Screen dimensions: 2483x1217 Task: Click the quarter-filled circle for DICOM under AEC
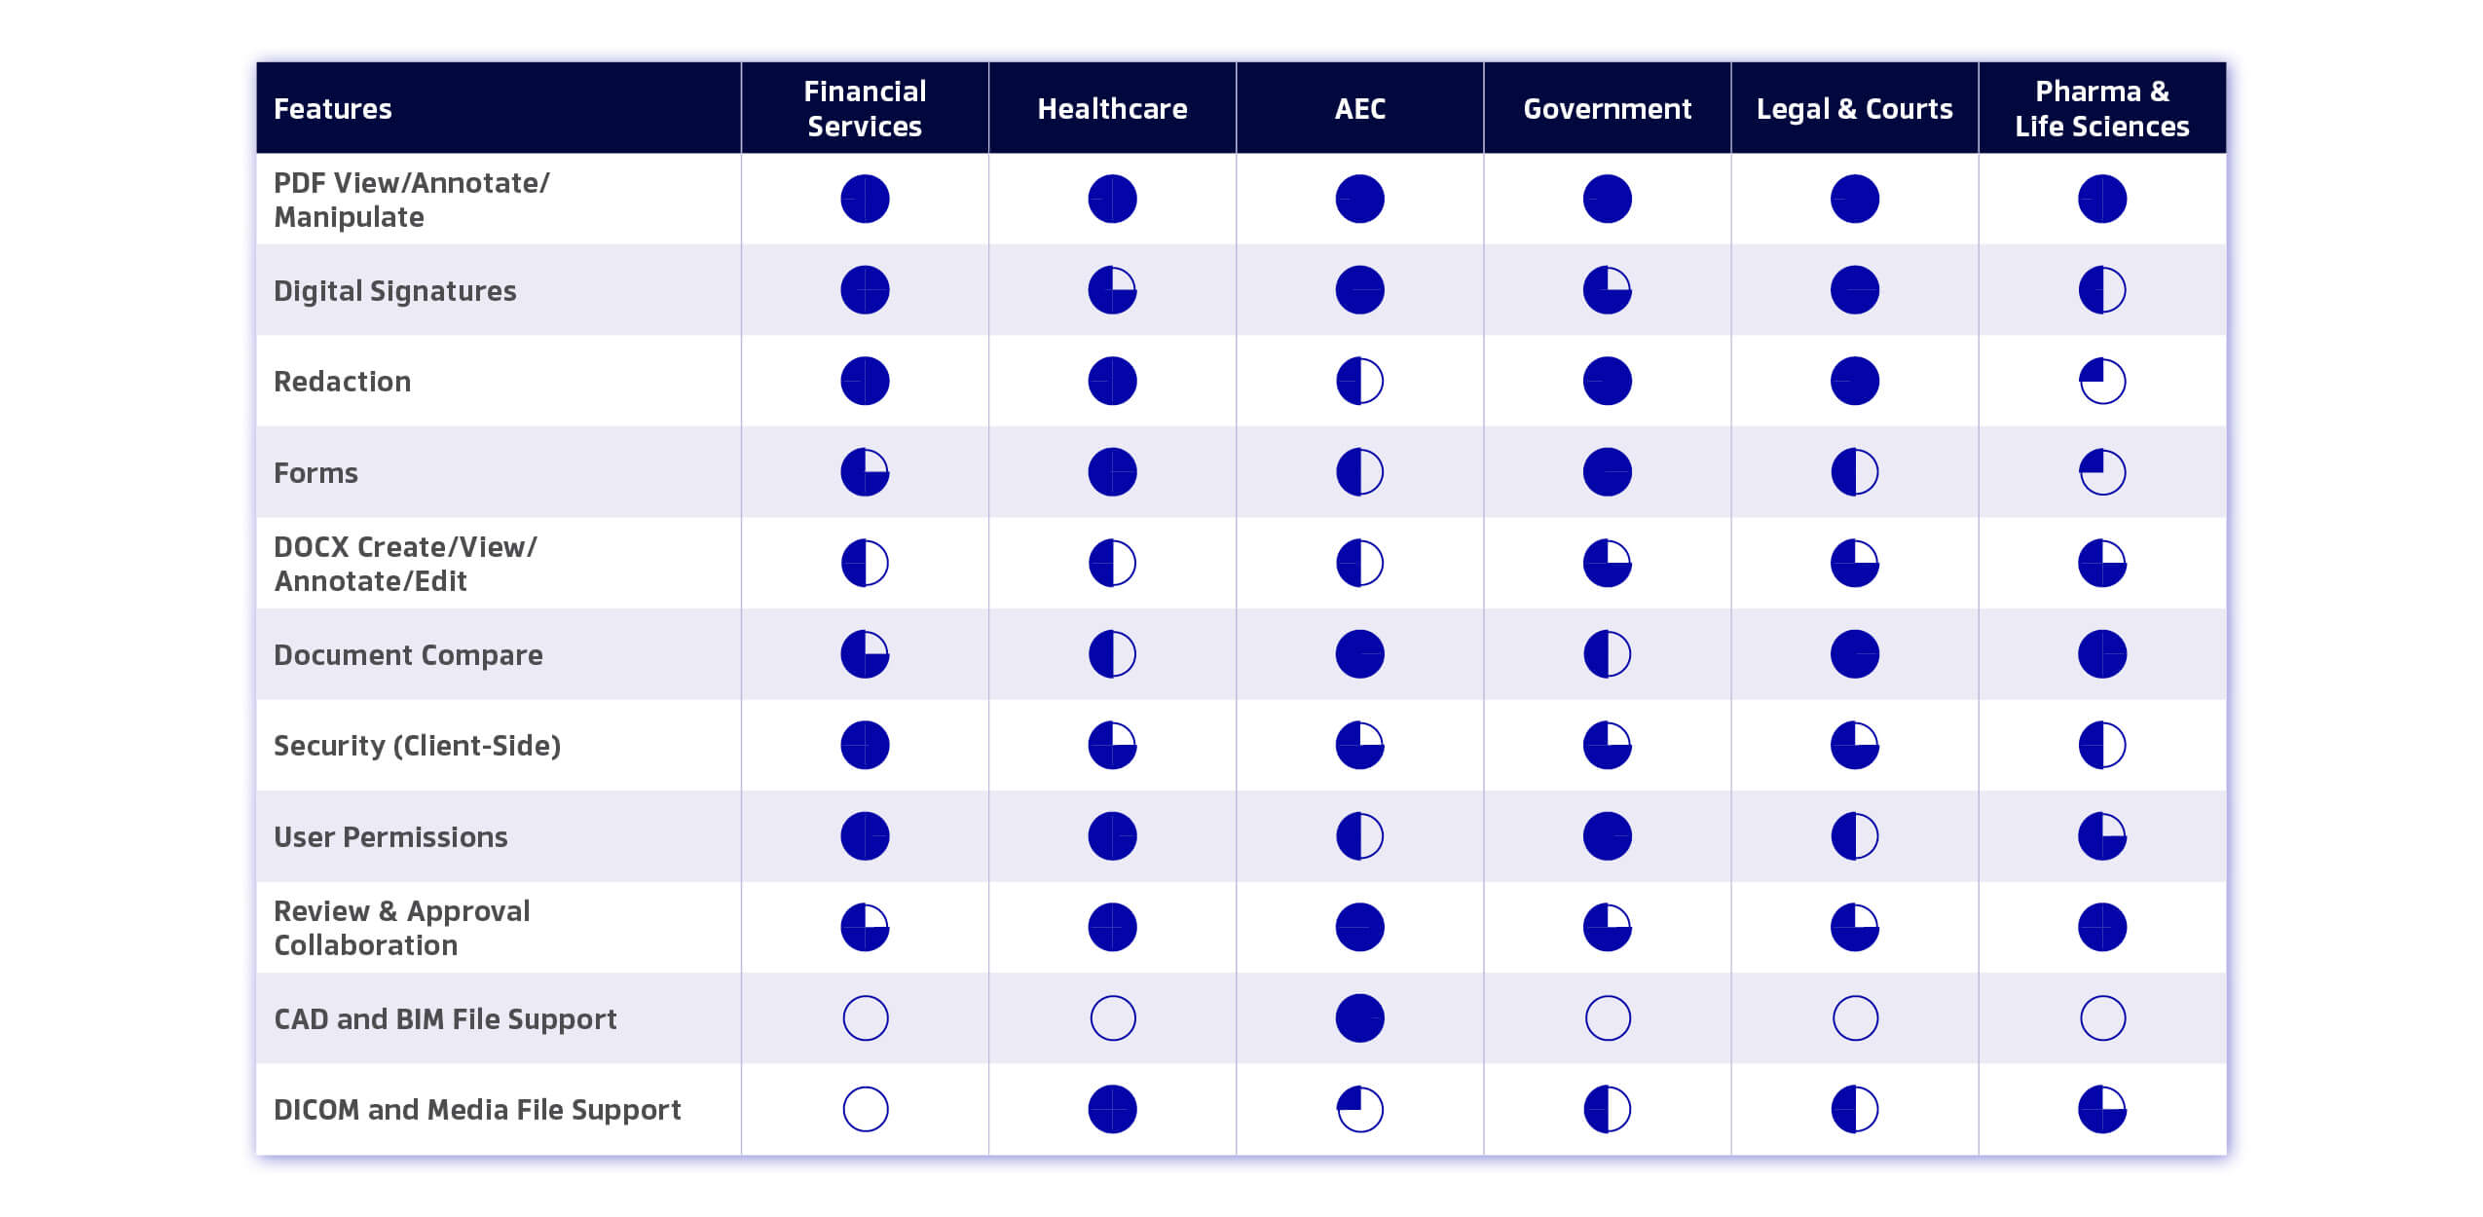click(1359, 1109)
